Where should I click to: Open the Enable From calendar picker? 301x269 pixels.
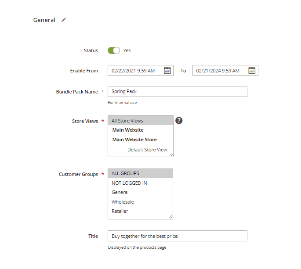pos(167,70)
